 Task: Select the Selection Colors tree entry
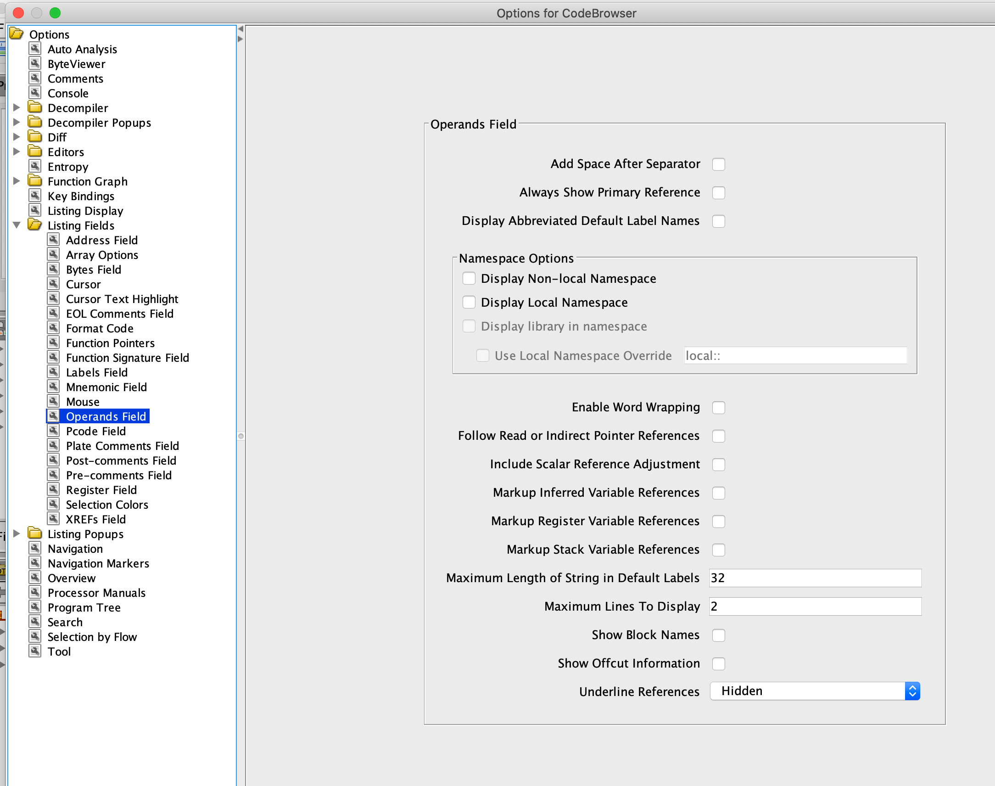click(x=107, y=505)
